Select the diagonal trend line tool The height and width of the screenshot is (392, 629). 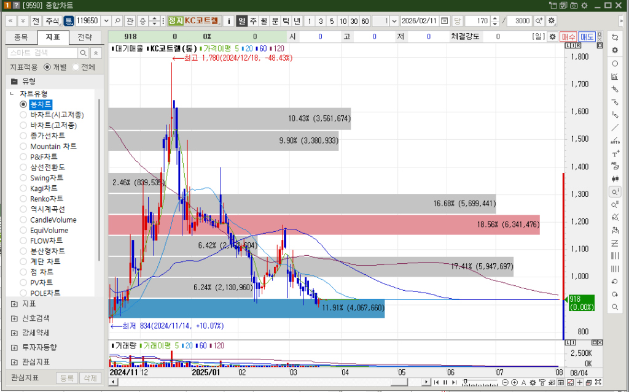click(x=614, y=128)
